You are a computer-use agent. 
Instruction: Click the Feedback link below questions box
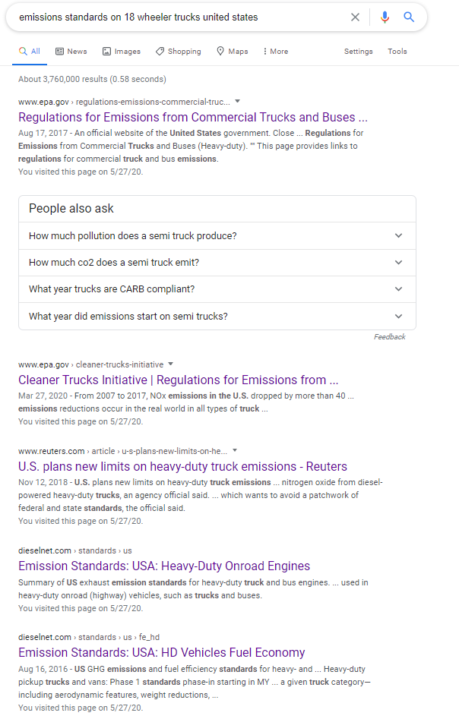pos(389,337)
